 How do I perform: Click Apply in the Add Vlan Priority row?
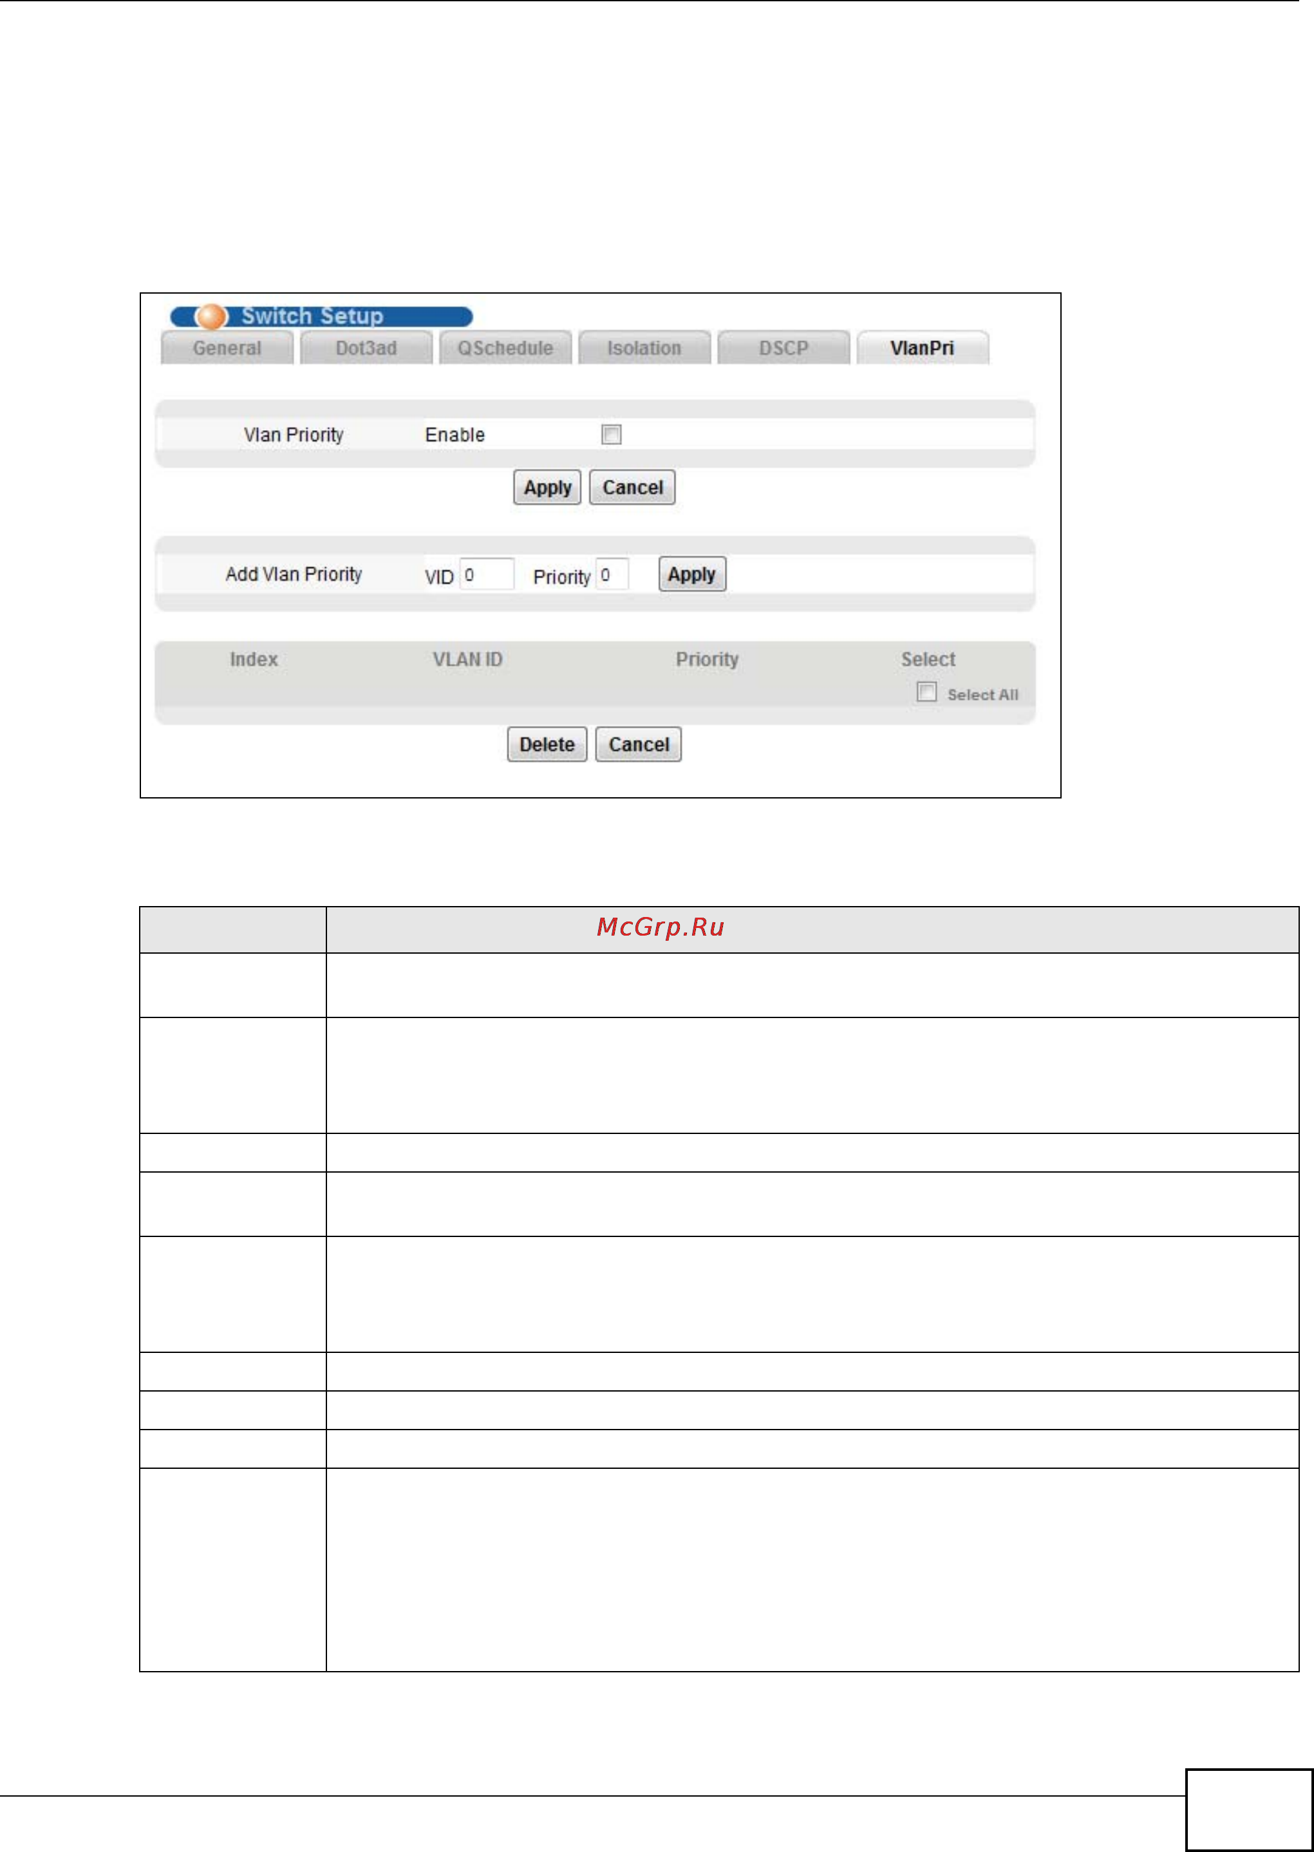pyautogui.click(x=692, y=574)
